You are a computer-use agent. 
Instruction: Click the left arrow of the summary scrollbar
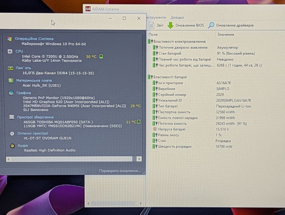pos(9,159)
